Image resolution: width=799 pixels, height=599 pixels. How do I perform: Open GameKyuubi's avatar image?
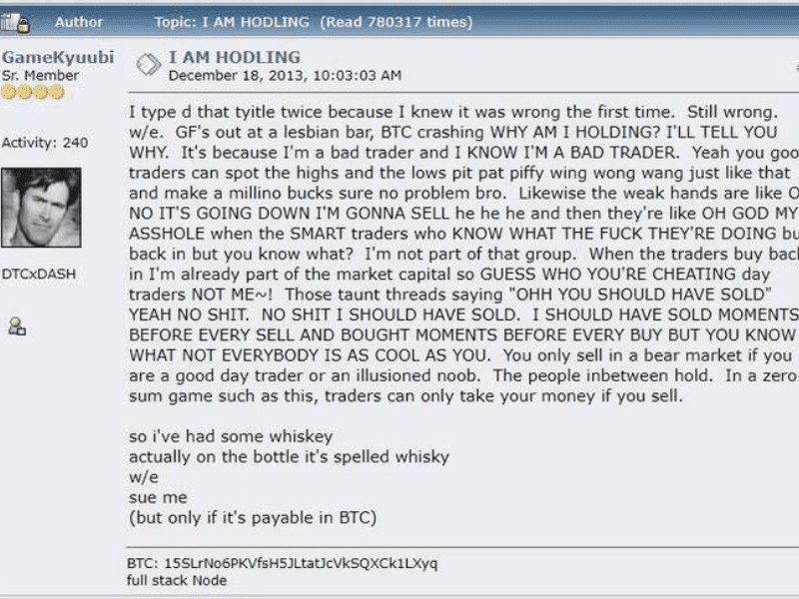click(x=41, y=207)
